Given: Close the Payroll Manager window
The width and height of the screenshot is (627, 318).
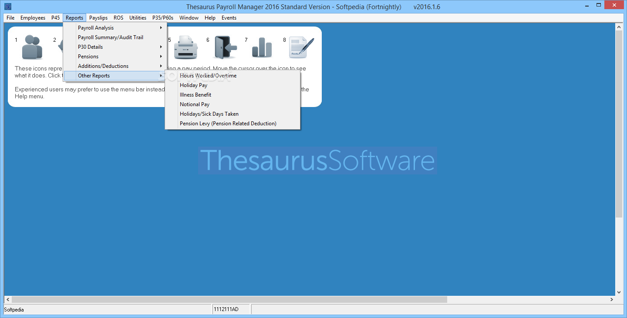Looking at the screenshot, I should 614,5.
